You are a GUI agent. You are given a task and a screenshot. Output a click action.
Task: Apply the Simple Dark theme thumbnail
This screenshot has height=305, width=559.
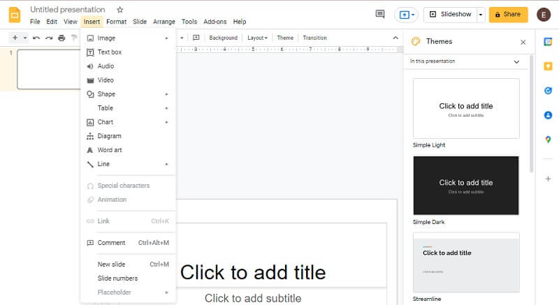coord(466,185)
